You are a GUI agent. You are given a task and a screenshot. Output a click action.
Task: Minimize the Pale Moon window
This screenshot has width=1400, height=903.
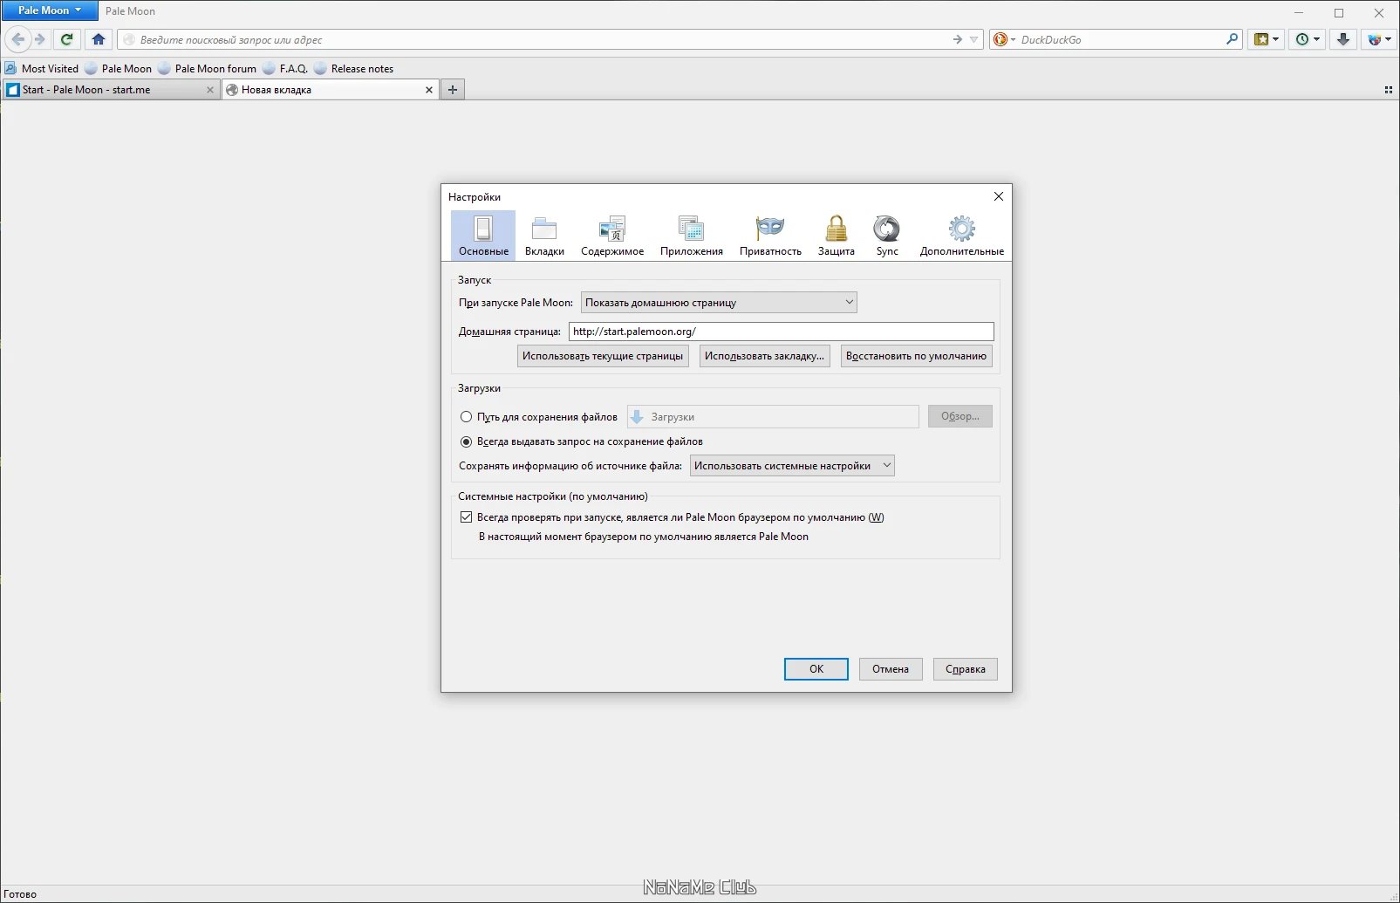(x=1299, y=12)
